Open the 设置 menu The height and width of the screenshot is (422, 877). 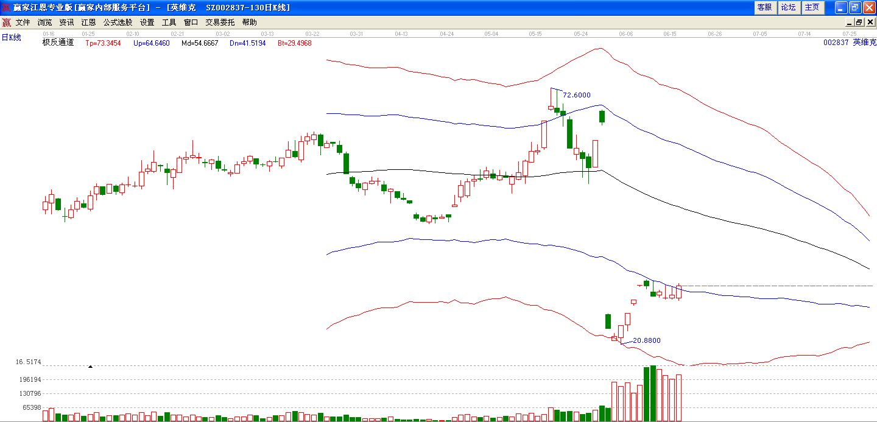[x=147, y=23]
